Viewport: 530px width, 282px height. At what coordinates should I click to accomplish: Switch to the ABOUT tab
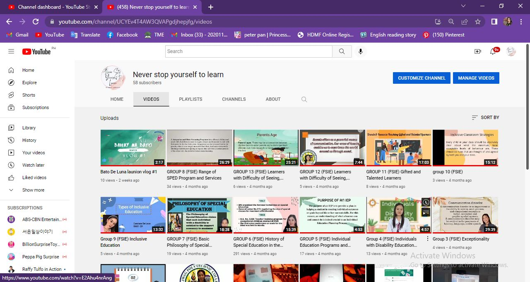point(273,99)
